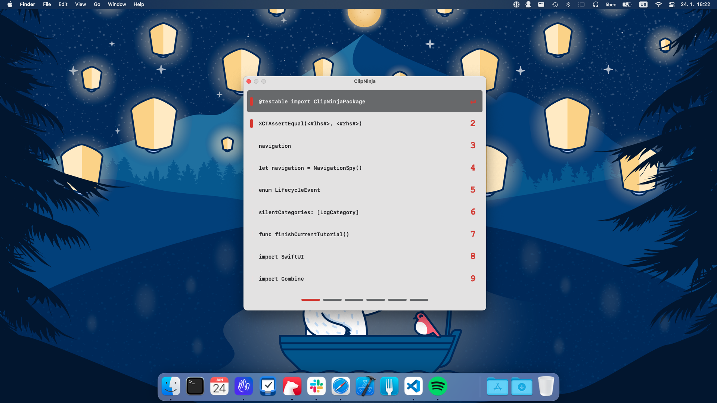Open the Apple menu
The image size is (717, 403).
10,4
